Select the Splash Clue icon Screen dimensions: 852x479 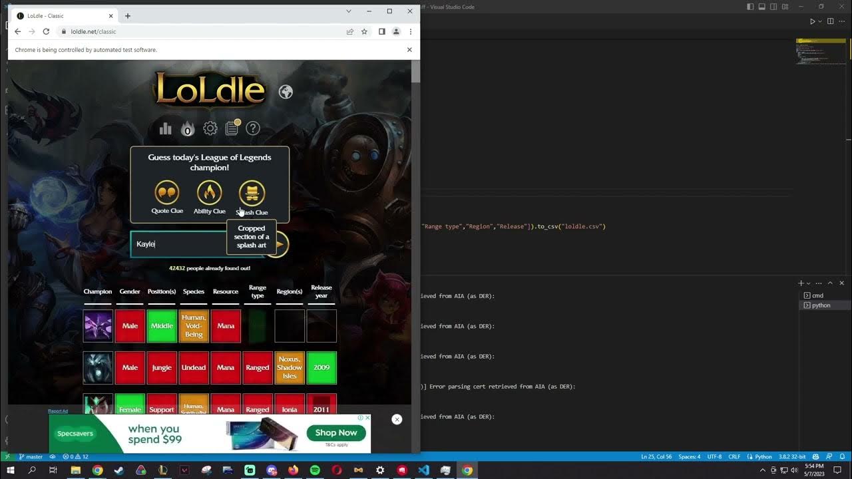coord(252,193)
